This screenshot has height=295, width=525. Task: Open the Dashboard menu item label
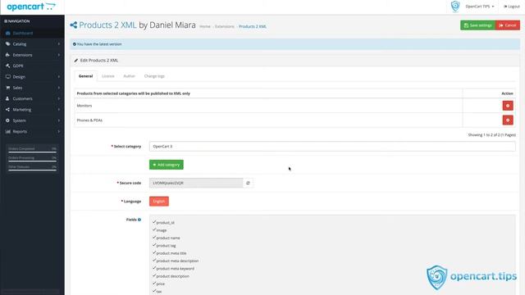point(23,33)
